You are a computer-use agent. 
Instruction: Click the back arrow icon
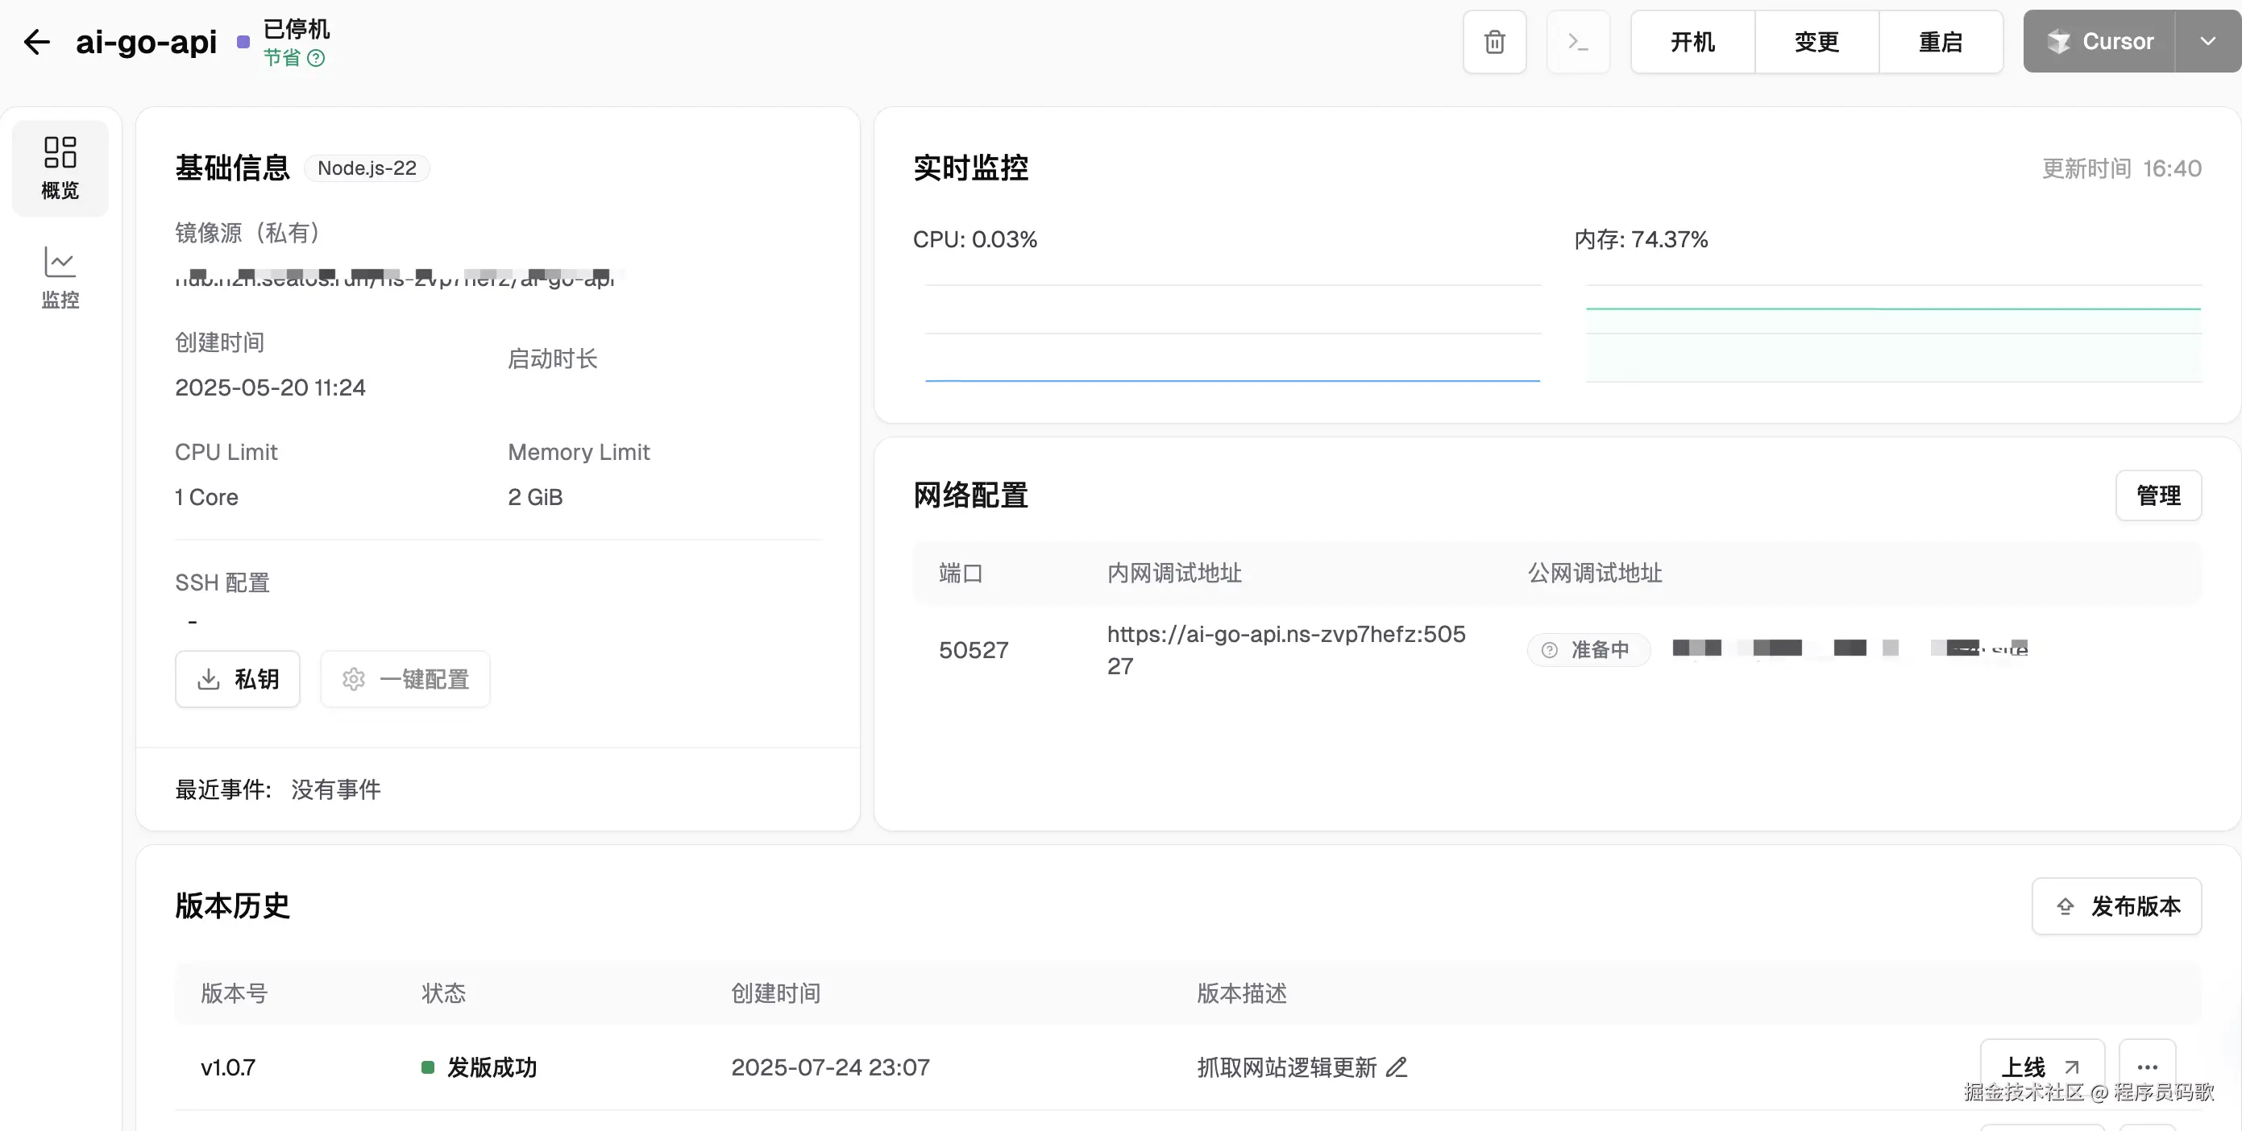tap(36, 42)
